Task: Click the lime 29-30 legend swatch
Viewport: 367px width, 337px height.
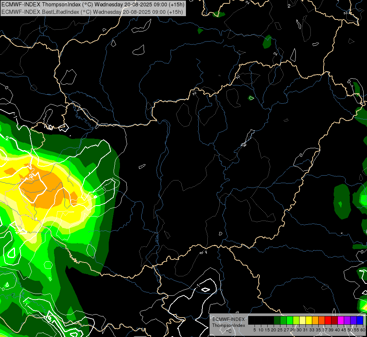Action: 296,320
